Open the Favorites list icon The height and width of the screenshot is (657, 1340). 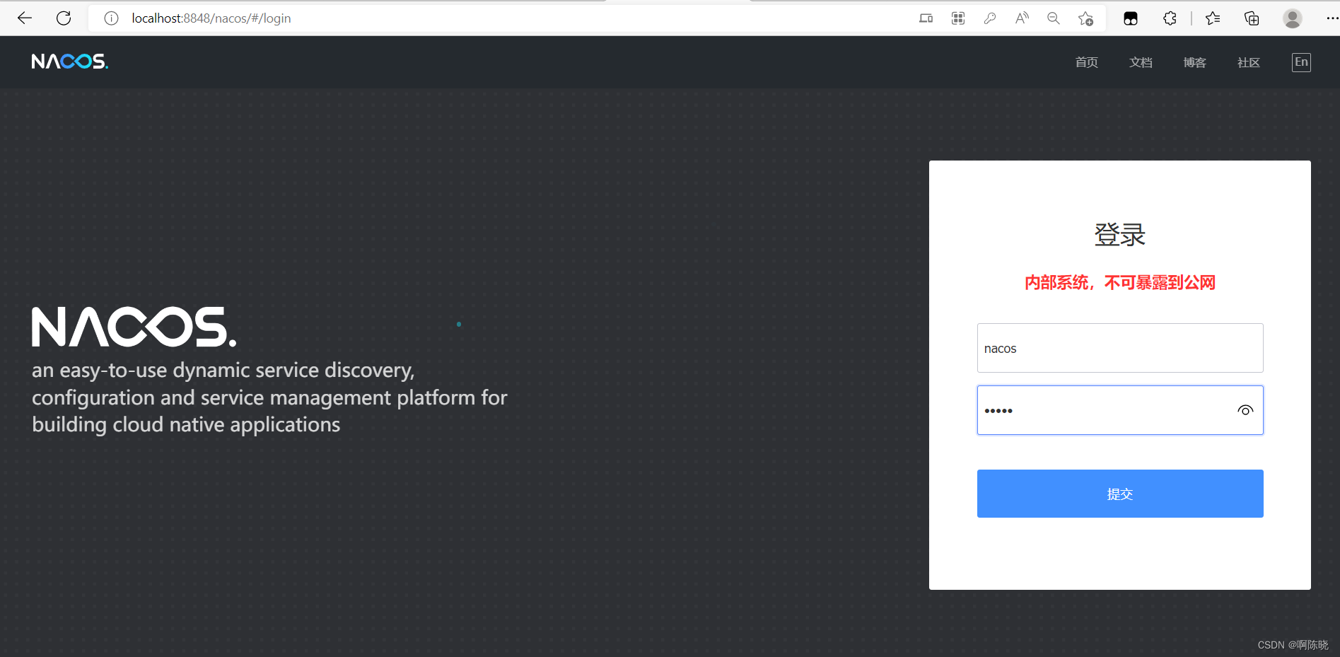point(1213,18)
